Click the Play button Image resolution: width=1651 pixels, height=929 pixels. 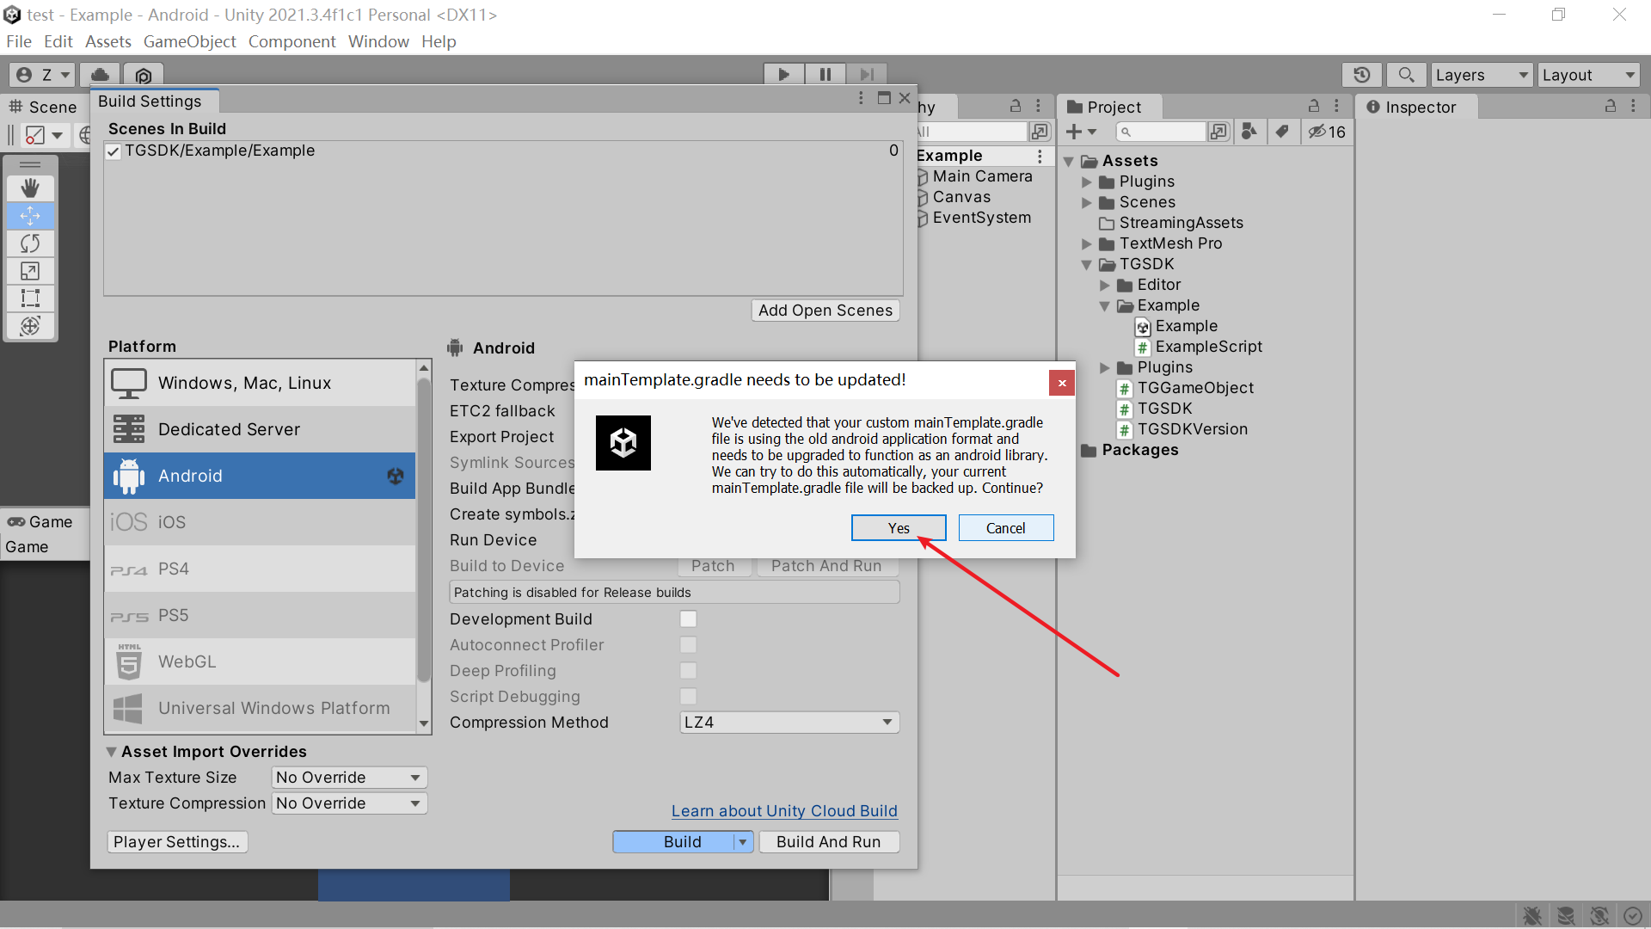pos(783,75)
